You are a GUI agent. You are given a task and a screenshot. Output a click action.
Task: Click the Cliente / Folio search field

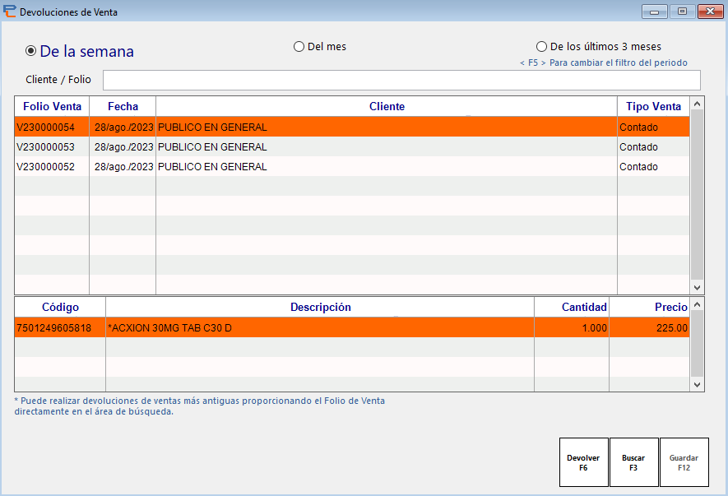401,81
